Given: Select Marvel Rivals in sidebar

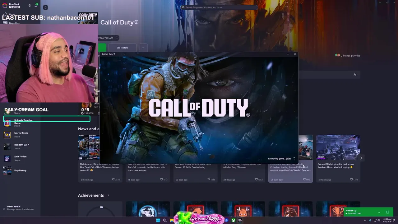Looking at the screenshot, I should [21, 134].
